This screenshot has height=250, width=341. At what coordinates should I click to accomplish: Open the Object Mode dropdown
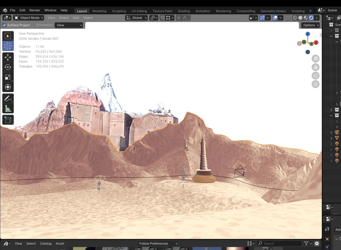click(29, 18)
